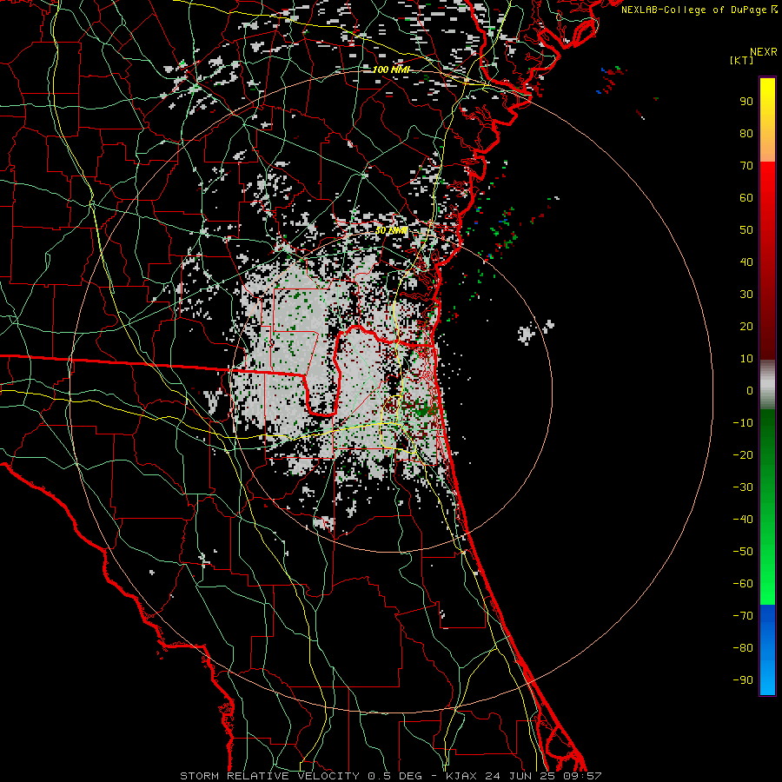This screenshot has height=782, width=782.
Task: Click the 10 value on velocity scale
Action: [746, 359]
